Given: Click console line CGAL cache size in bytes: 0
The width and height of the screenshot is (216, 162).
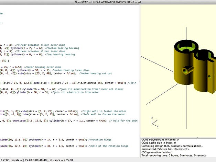Looking at the screenshot, I should (x=159, y=143).
